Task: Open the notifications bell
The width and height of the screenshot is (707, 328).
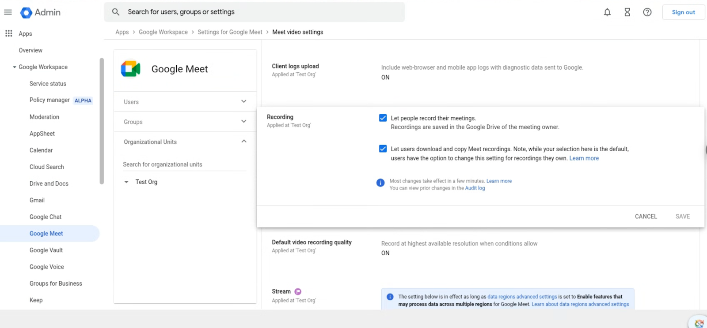Action: point(607,12)
